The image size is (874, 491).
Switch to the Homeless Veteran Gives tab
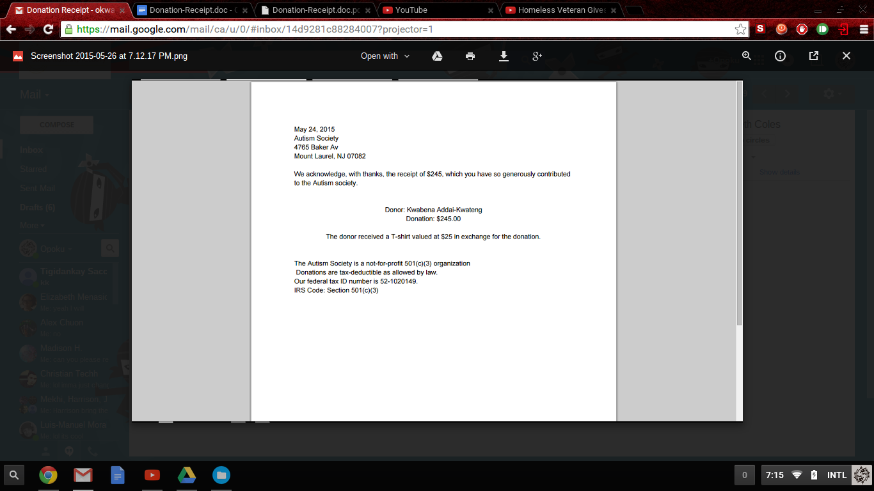560,10
